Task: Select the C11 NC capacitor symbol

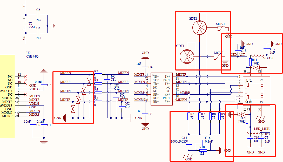Action: click(107, 80)
